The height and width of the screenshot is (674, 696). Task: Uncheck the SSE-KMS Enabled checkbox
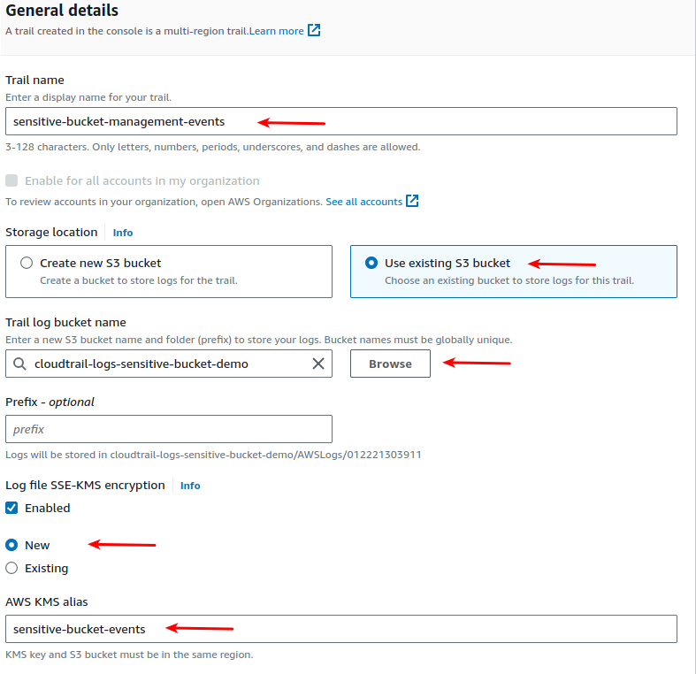pos(11,508)
